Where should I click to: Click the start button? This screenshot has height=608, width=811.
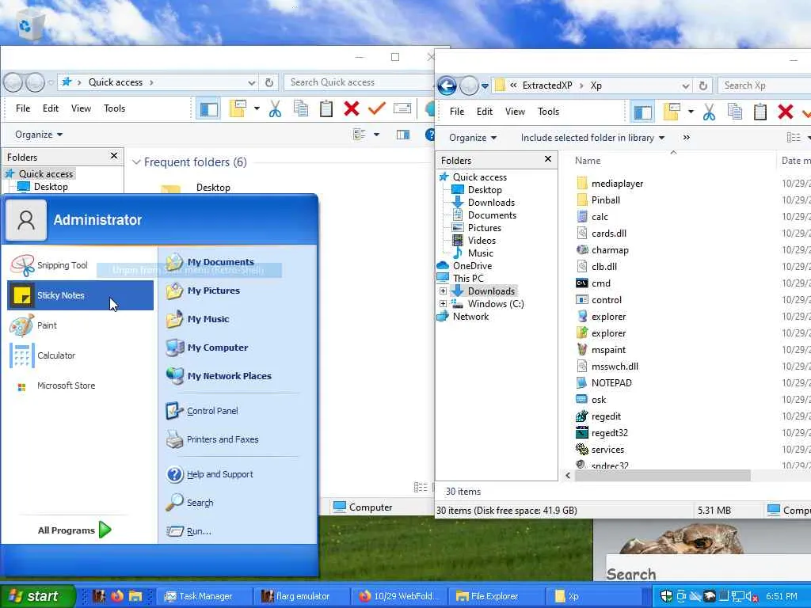pyautogui.click(x=37, y=596)
